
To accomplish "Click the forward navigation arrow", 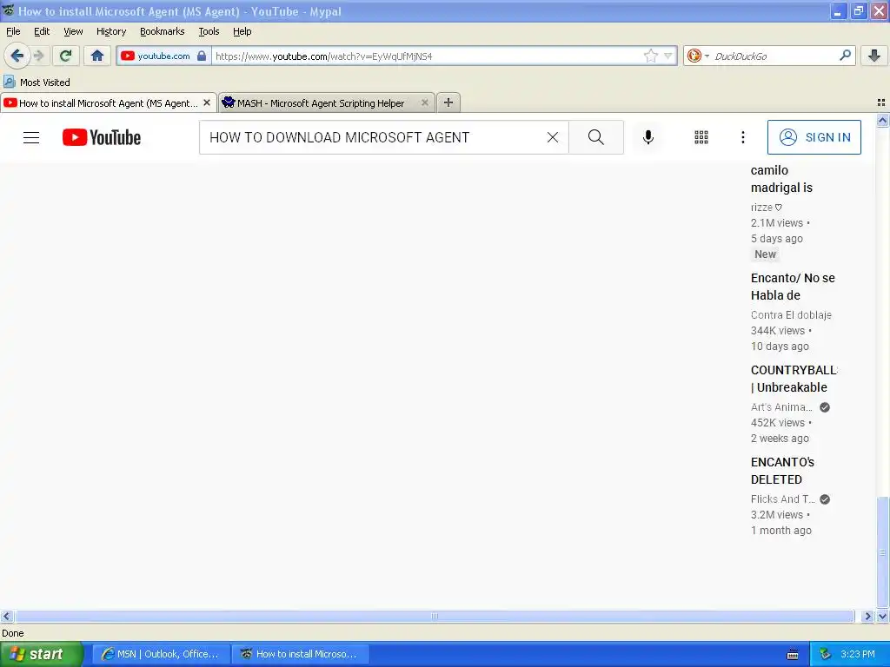I will 38,56.
